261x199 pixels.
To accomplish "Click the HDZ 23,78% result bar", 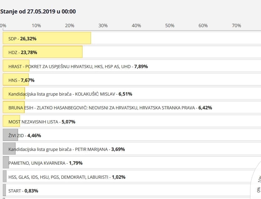I will (x=43, y=52).
